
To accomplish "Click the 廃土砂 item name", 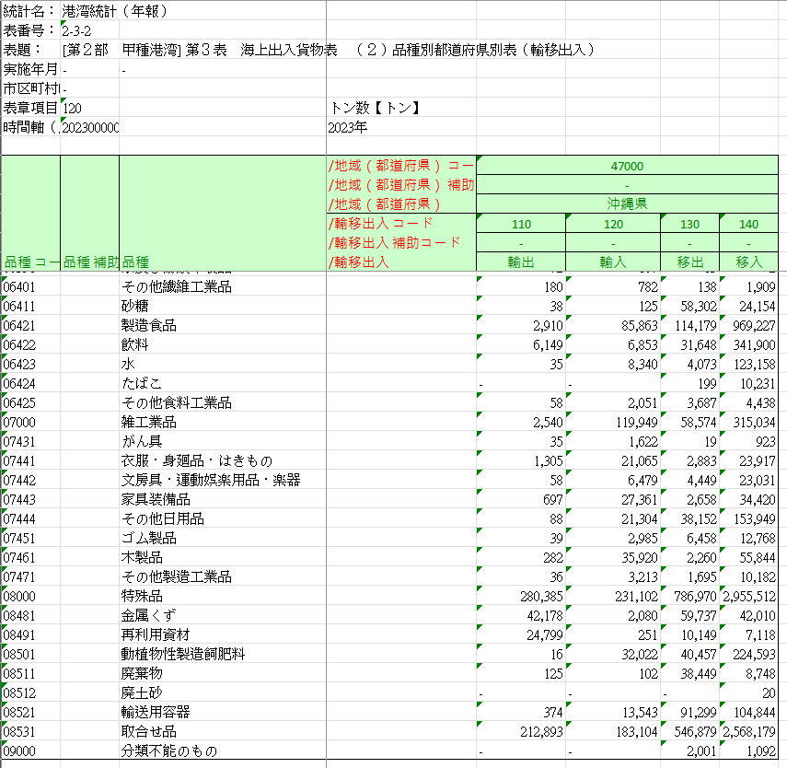I will click(x=142, y=692).
